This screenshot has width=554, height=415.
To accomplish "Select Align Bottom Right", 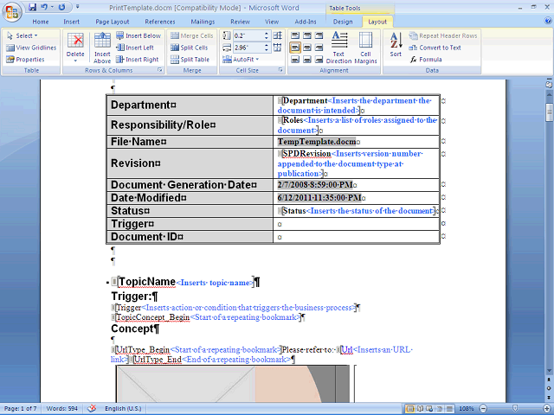I will 319,60.
